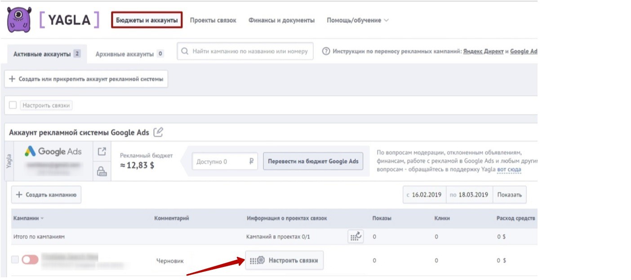This screenshot has width=631, height=280.
Task: Click the magnifier icon in the campaign search field
Action: [184, 51]
